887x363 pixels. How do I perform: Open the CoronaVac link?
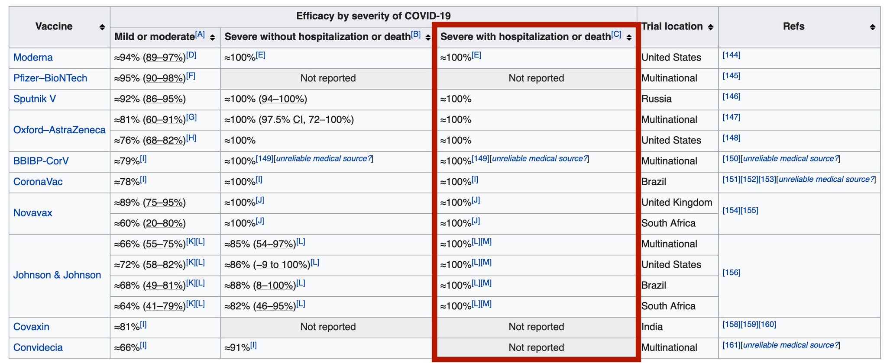(x=38, y=182)
